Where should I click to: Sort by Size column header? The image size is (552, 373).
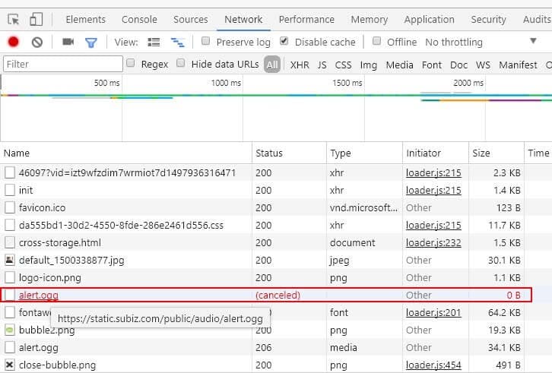(x=496, y=153)
